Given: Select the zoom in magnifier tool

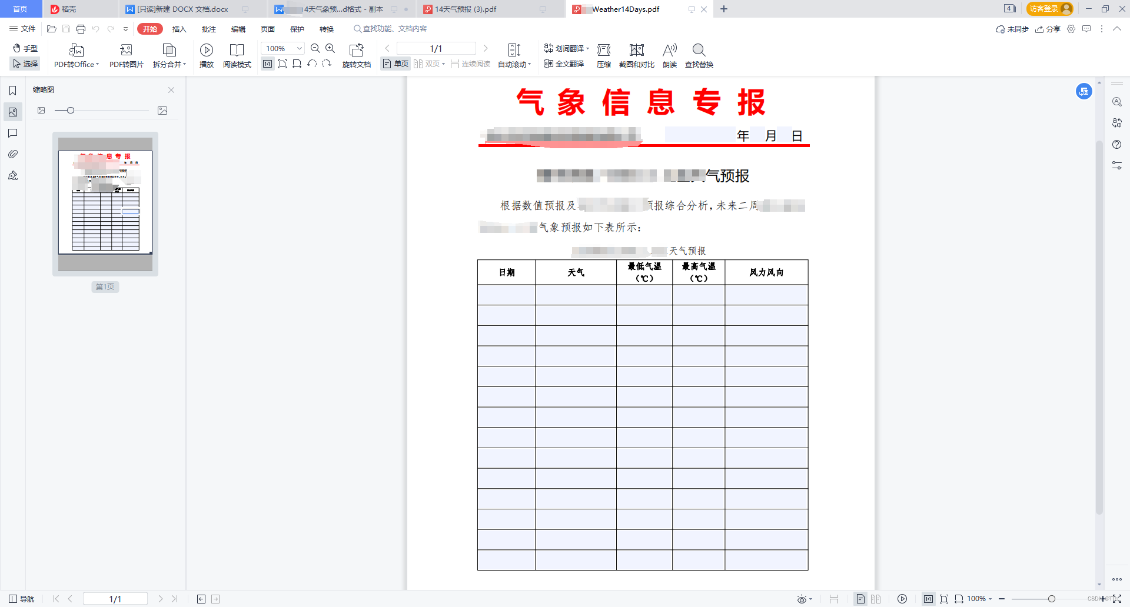Looking at the screenshot, I should point(330,49).
